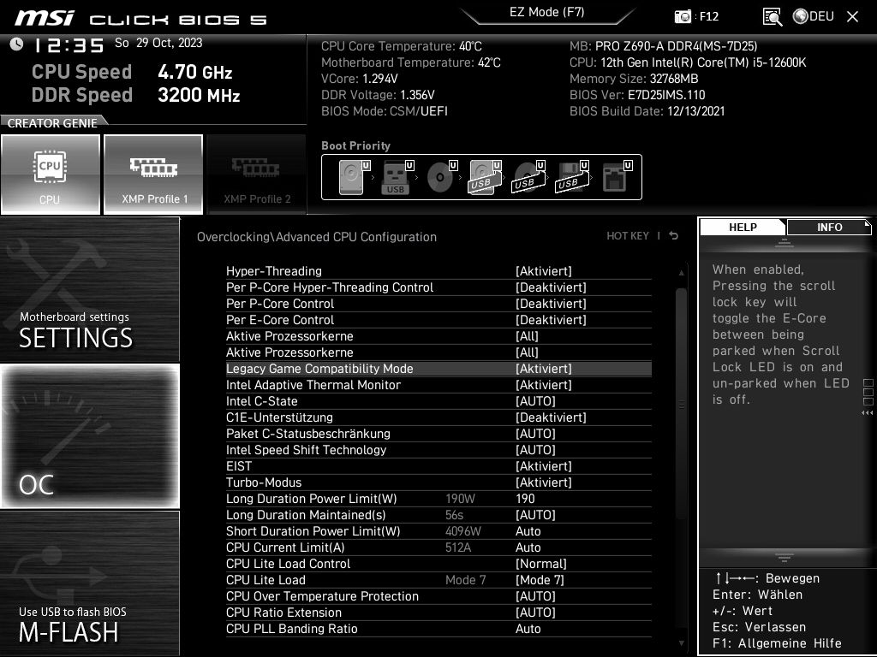Click the help panel bottom collapse handle

[785, 557]
